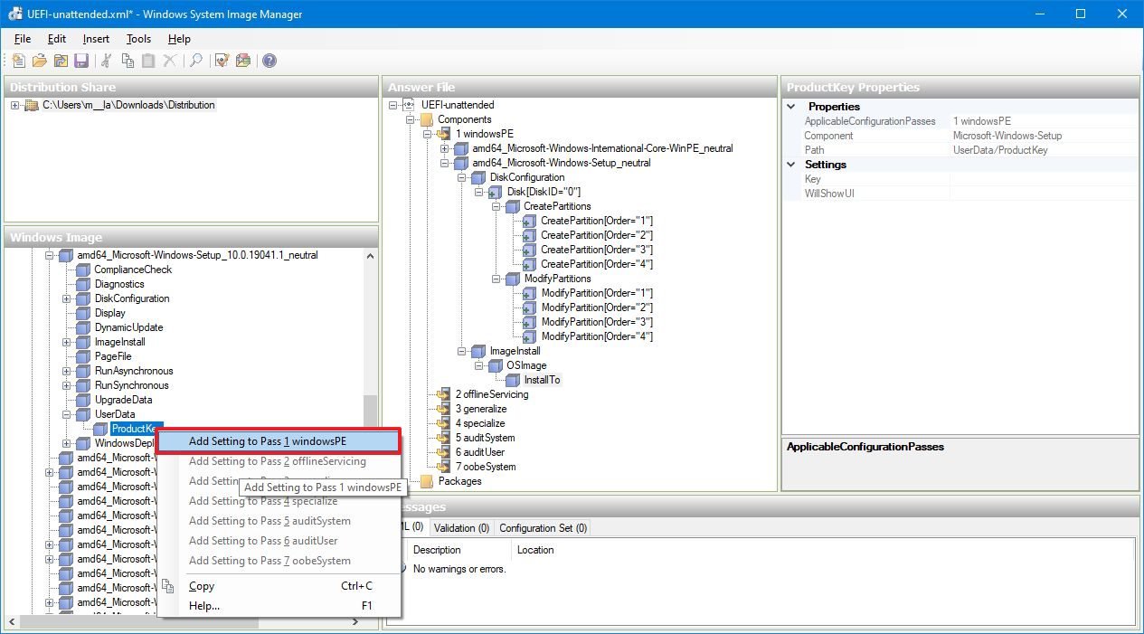
Task: Select 4 specialize pass
Action: pyautogui.click(x=480, y=423)
